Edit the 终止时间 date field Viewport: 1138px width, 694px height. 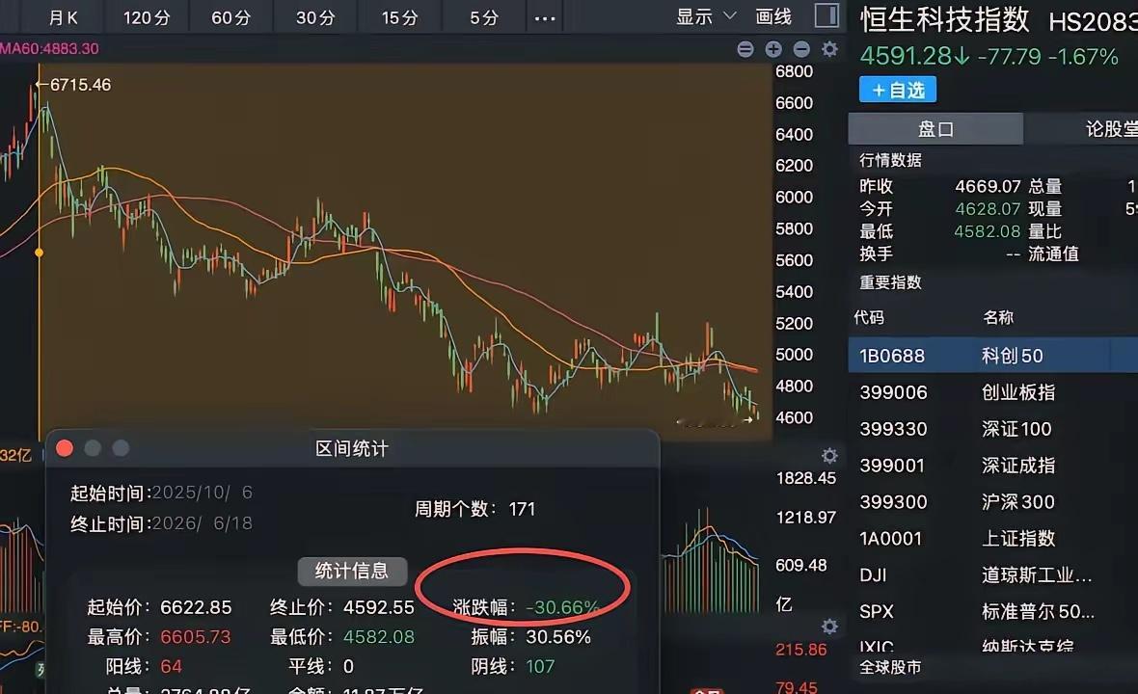203,523
